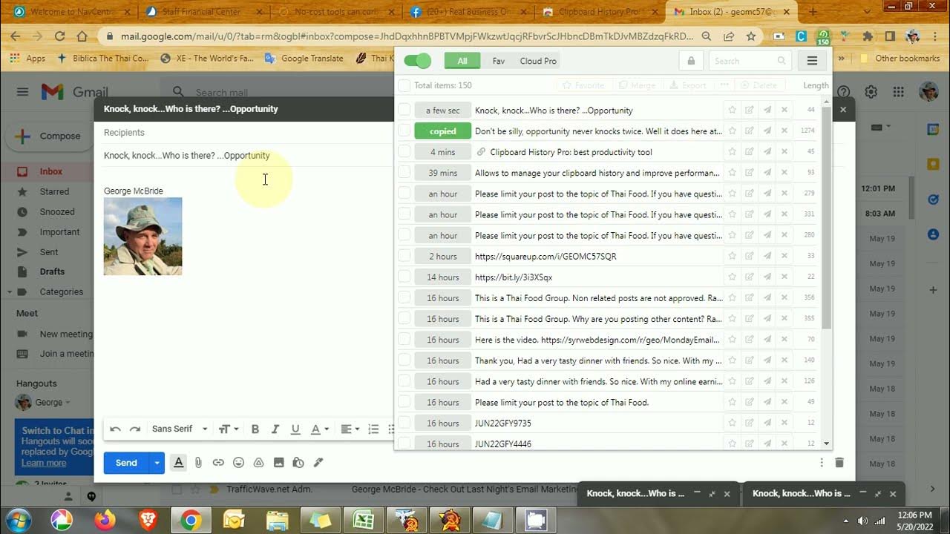Open Google apps grid in Gmail
Screen dimensions: 950x534
(x=899, y=92)
